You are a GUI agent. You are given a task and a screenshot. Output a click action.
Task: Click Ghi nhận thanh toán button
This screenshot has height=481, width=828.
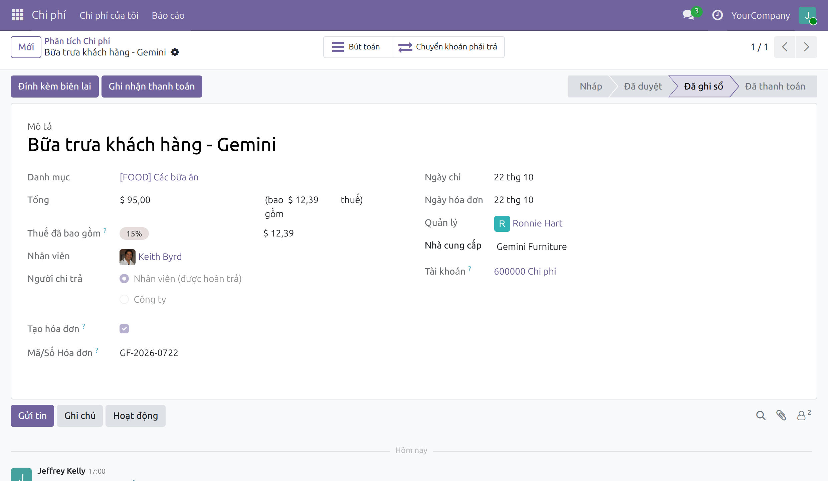(152, 86)
